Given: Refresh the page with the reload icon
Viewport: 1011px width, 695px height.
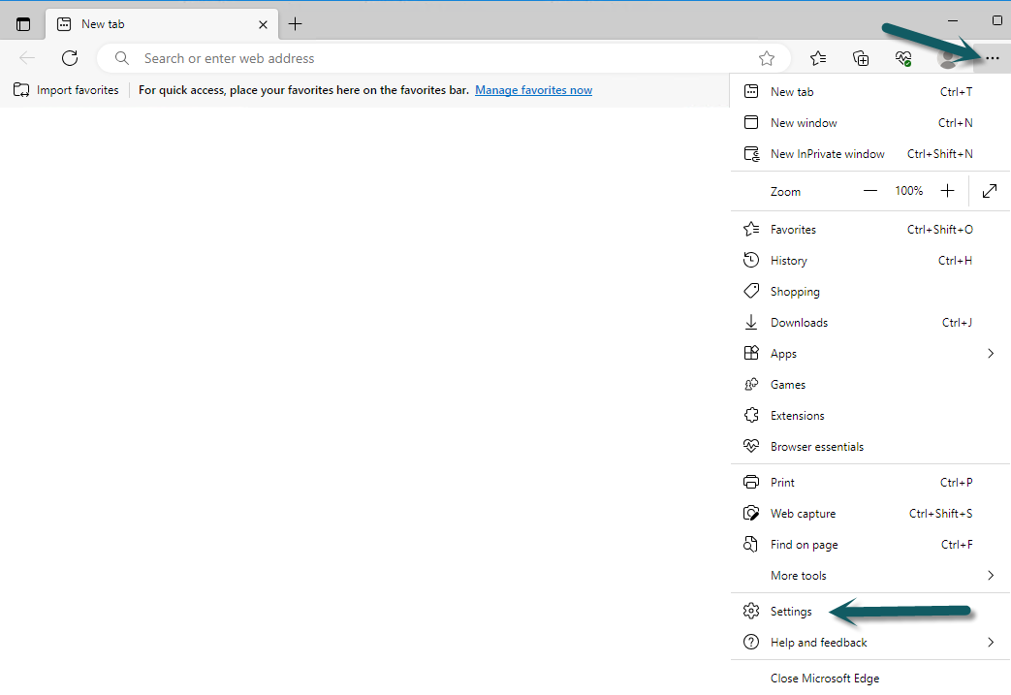Looking at the screenshot, I should [70, 58].
